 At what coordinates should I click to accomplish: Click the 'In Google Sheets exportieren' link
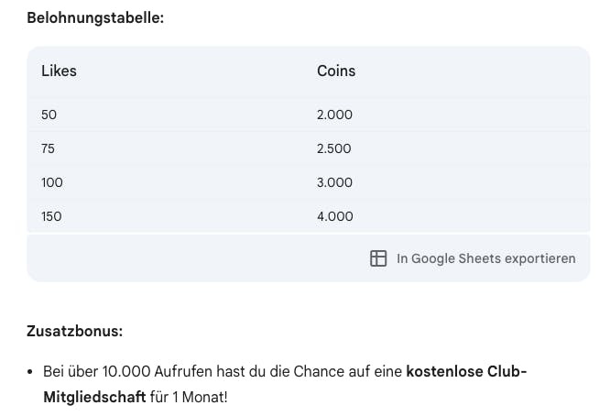(x=485, y=258)
